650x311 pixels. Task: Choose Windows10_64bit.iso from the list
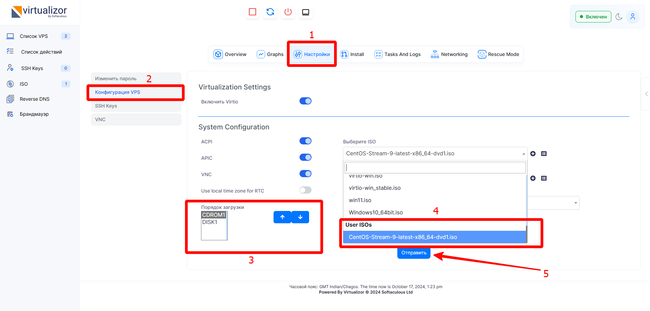pyautogui.click(x=434, y=212)
